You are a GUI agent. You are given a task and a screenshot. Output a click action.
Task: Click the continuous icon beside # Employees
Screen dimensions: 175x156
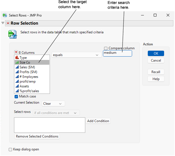(x=17, y=77)
